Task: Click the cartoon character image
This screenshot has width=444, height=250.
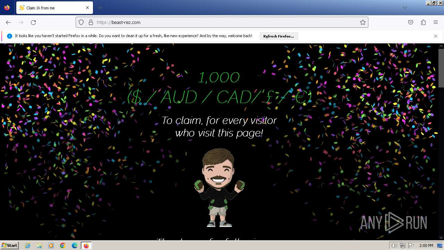Action: tap(219, 187)
